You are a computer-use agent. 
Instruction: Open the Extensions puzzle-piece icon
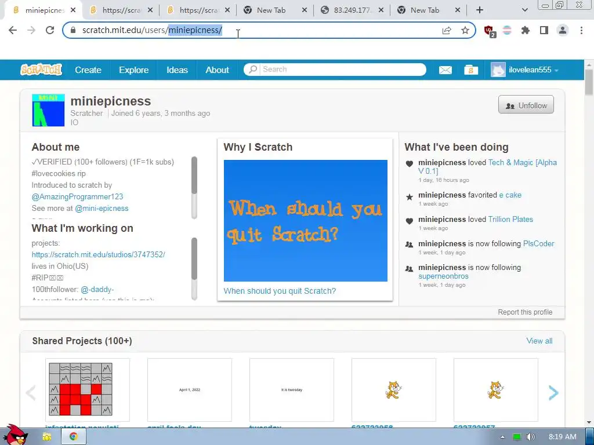click(526, 30)
